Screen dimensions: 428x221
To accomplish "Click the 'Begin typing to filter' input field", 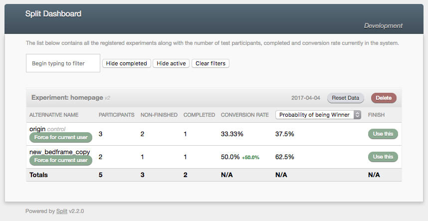I will click(x=63, y=63).
